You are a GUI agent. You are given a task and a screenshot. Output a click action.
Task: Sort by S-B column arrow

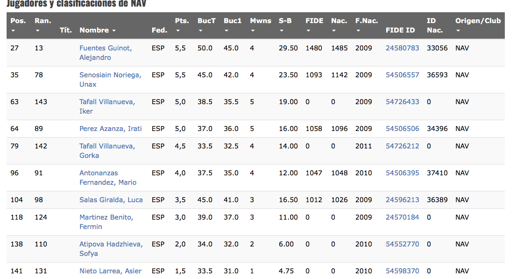point(282,31)
